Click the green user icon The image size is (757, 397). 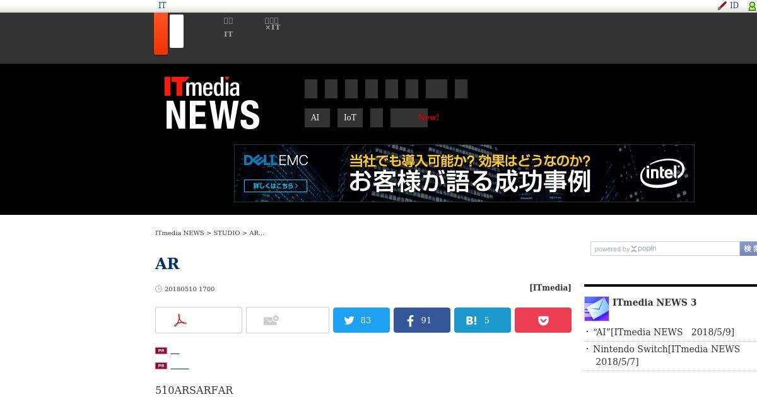click(x=752, y=6)
